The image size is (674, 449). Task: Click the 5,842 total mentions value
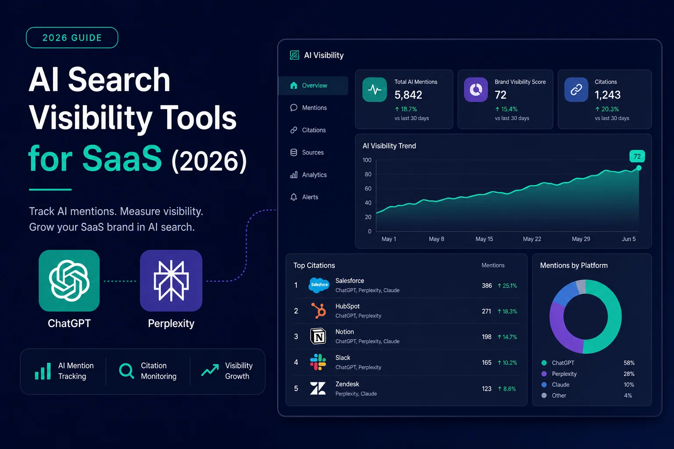pos(408,95)
